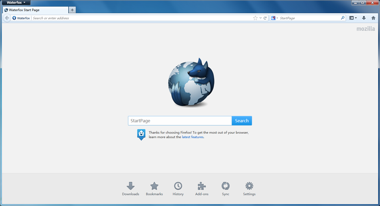Click the toolbar search magnifier icon
This screenshot has height=206, width=380.
[x=343, y=18]
